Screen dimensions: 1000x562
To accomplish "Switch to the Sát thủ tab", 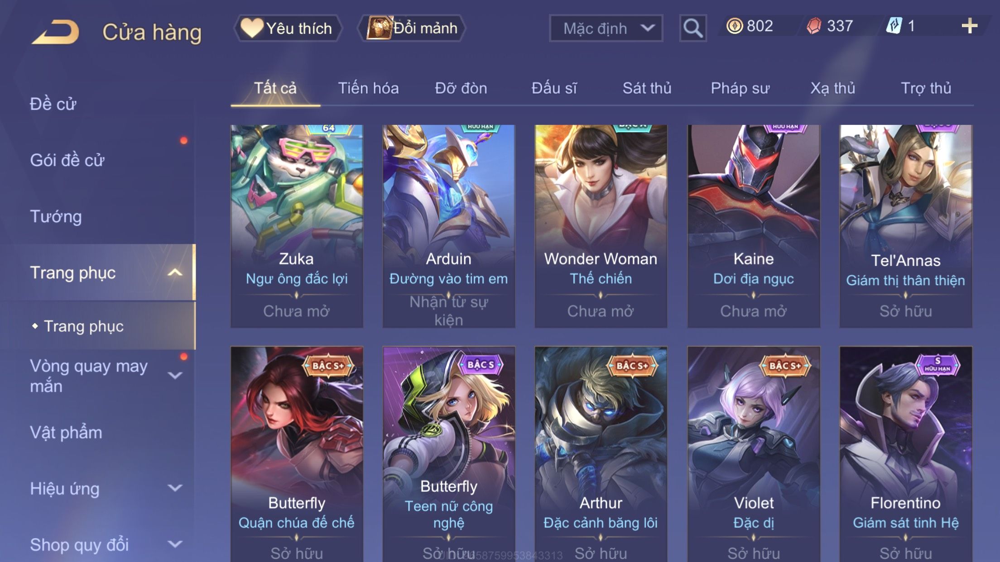I will tap(647, 88).
